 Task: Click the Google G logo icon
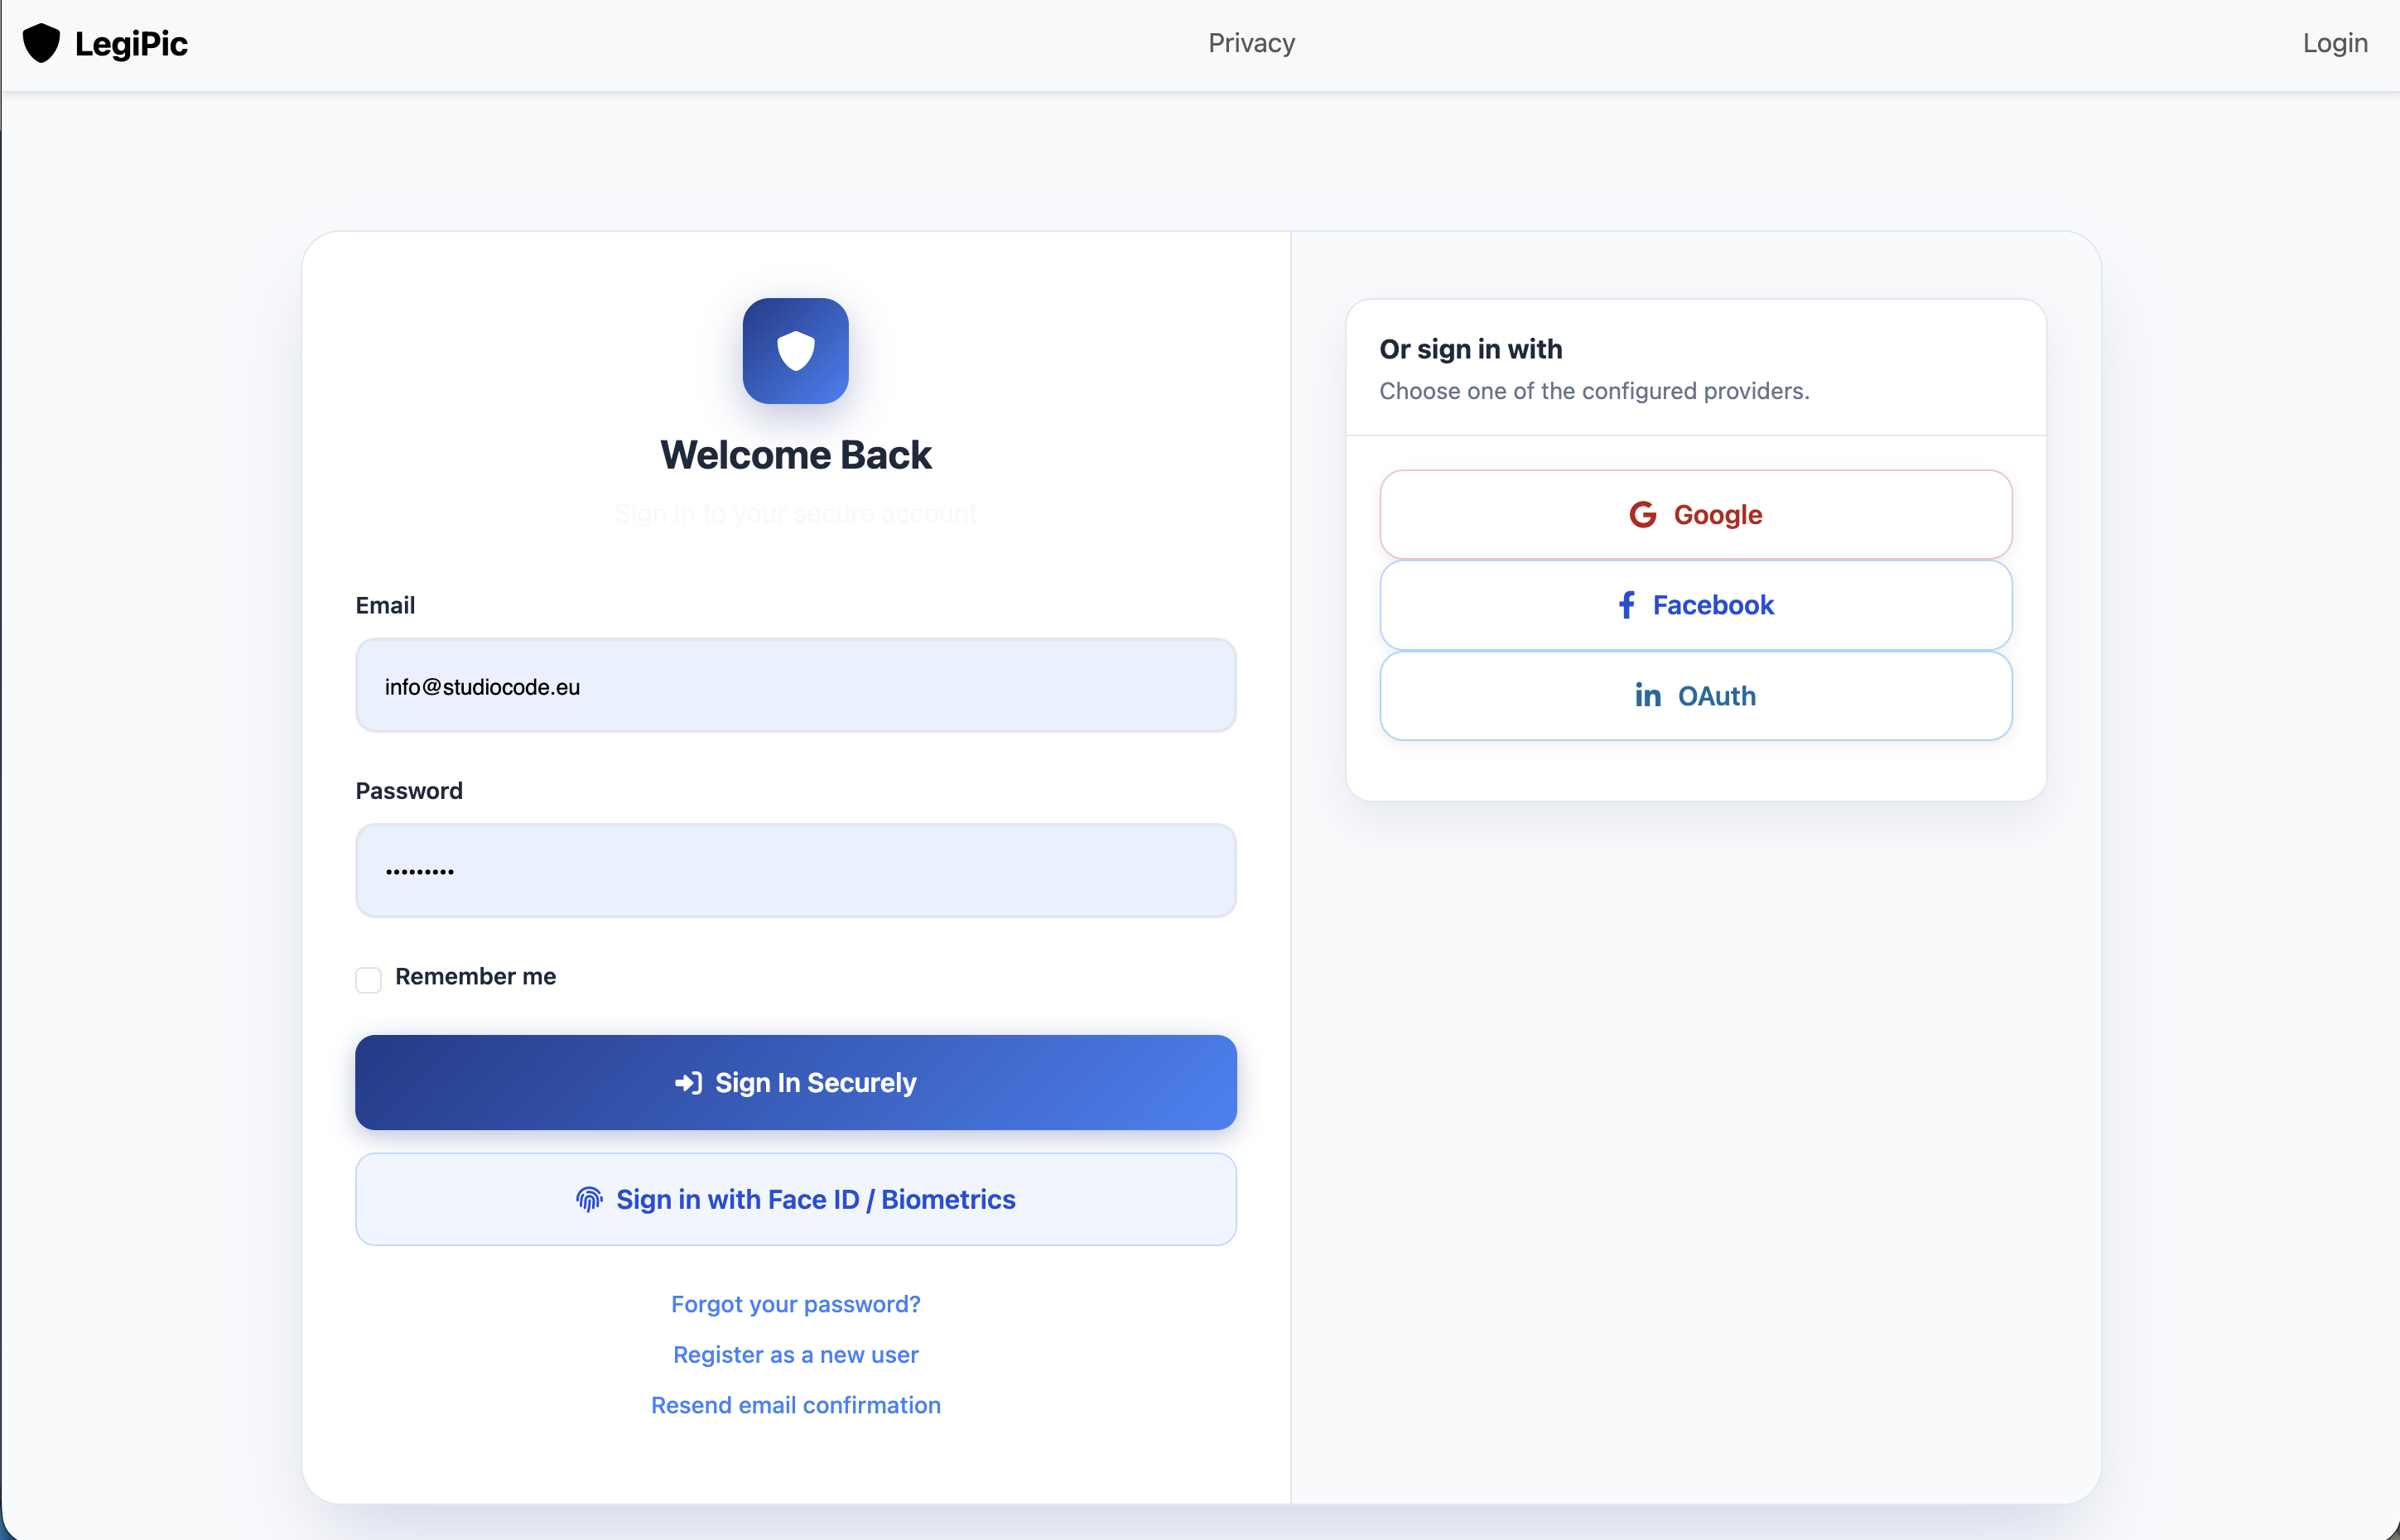pos(1643,515)
